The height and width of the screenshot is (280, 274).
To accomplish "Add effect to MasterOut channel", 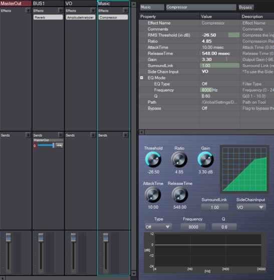I will pyautogui.click(x=28, y=10).
